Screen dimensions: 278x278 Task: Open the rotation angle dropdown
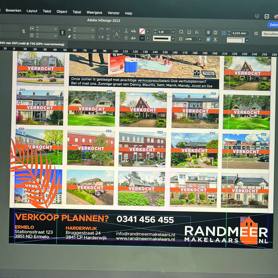click(93, 30)
